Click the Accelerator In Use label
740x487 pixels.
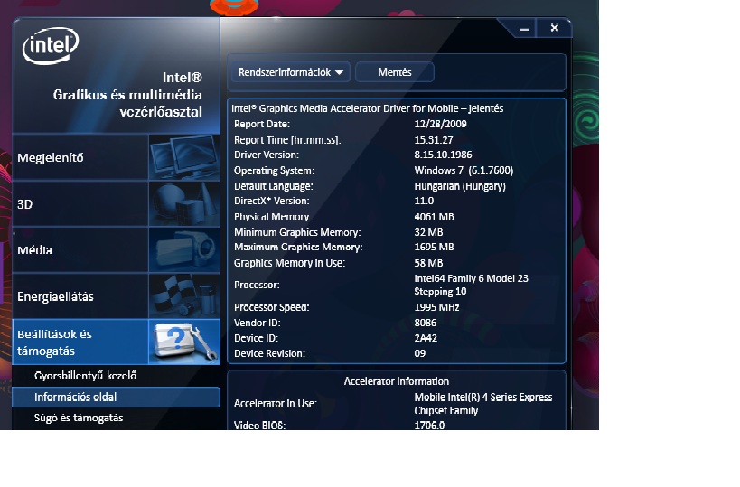(276, 404)
